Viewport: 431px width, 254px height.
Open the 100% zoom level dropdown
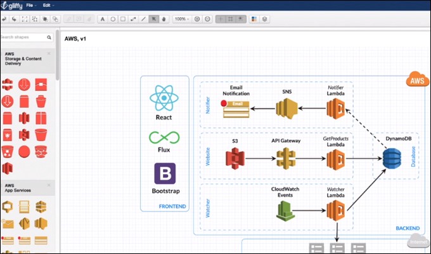point(182,19)
